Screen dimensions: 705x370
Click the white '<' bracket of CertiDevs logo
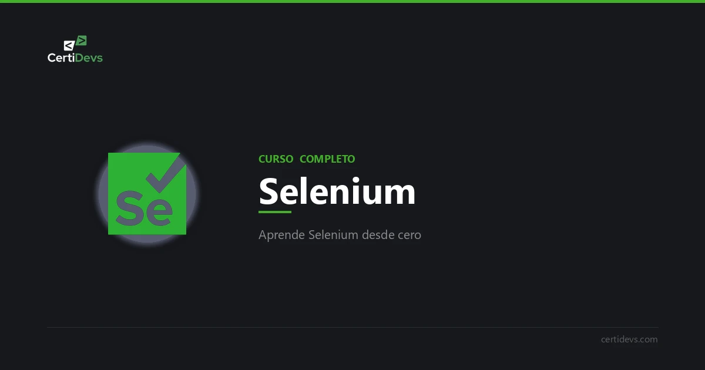point(69,45)
